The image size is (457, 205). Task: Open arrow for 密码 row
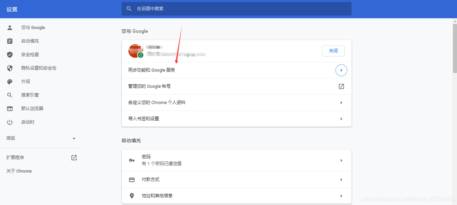point(341,160)
